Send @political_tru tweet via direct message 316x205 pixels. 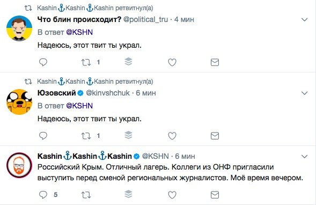(215, 62)
